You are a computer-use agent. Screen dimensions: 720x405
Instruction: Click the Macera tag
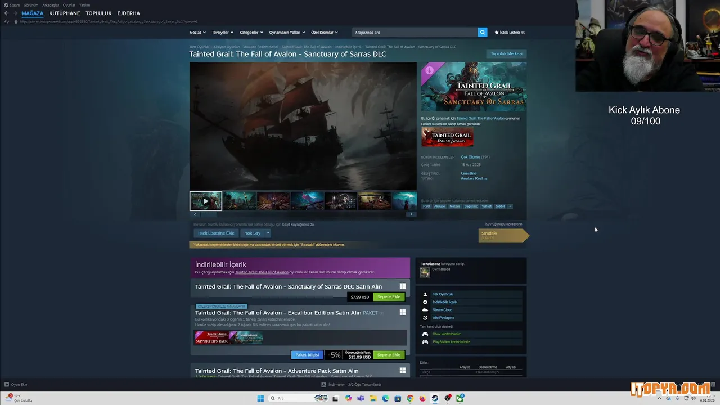coord(454,206)
